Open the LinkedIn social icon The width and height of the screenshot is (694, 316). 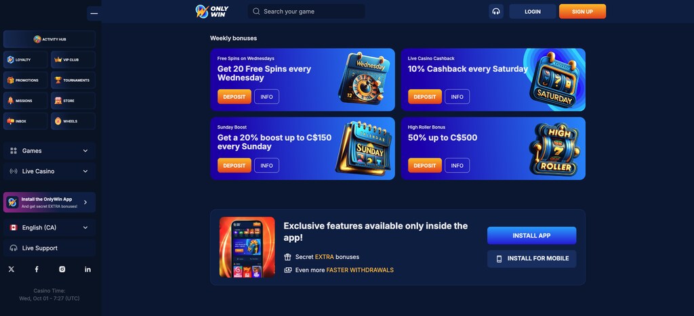(87, 269)
